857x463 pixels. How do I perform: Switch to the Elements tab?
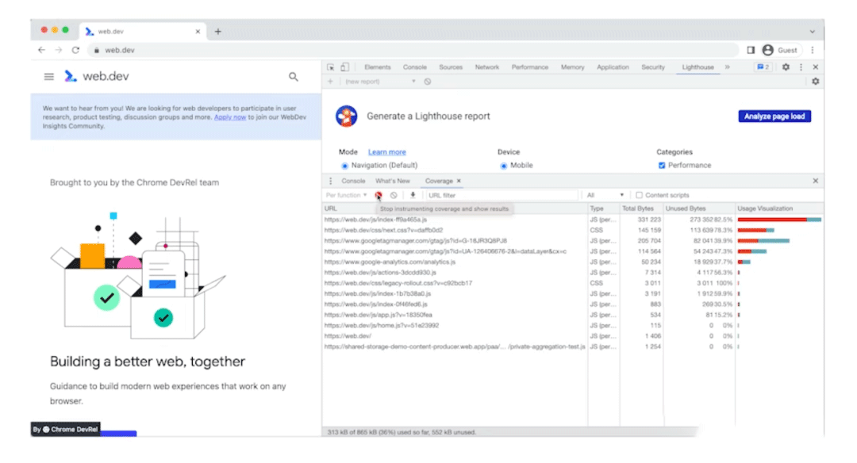coord(378,67)
